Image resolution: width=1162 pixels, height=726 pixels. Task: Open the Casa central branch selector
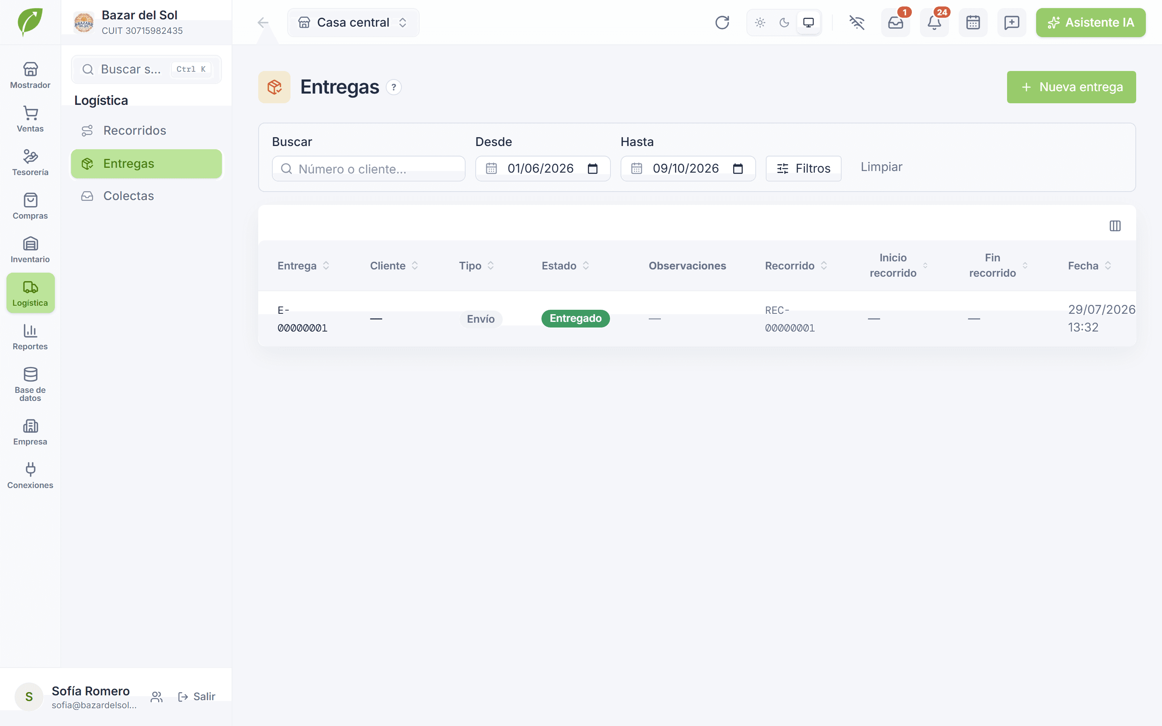pos(353,23)
